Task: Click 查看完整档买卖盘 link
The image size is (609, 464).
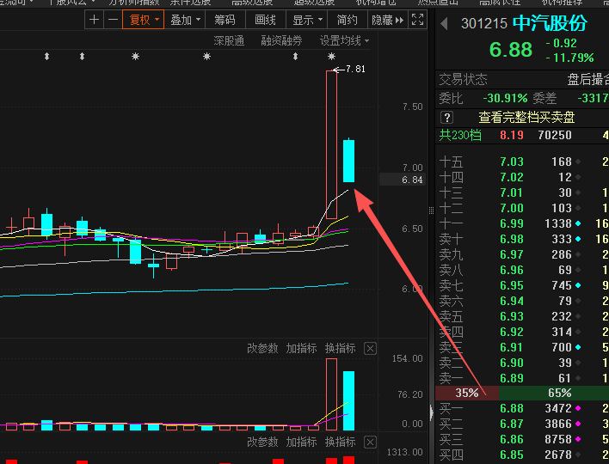Action: click(x=526, y=117)
